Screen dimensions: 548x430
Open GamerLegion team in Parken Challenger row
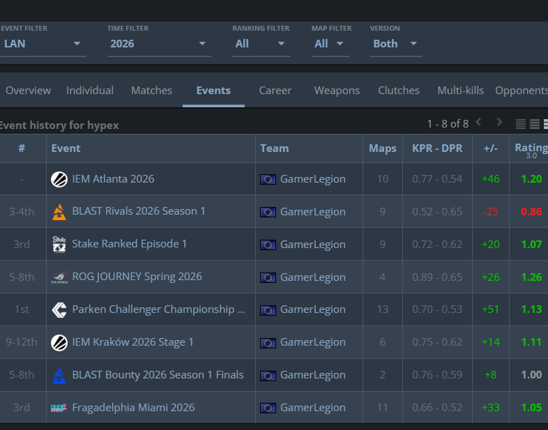coord(313,309)
